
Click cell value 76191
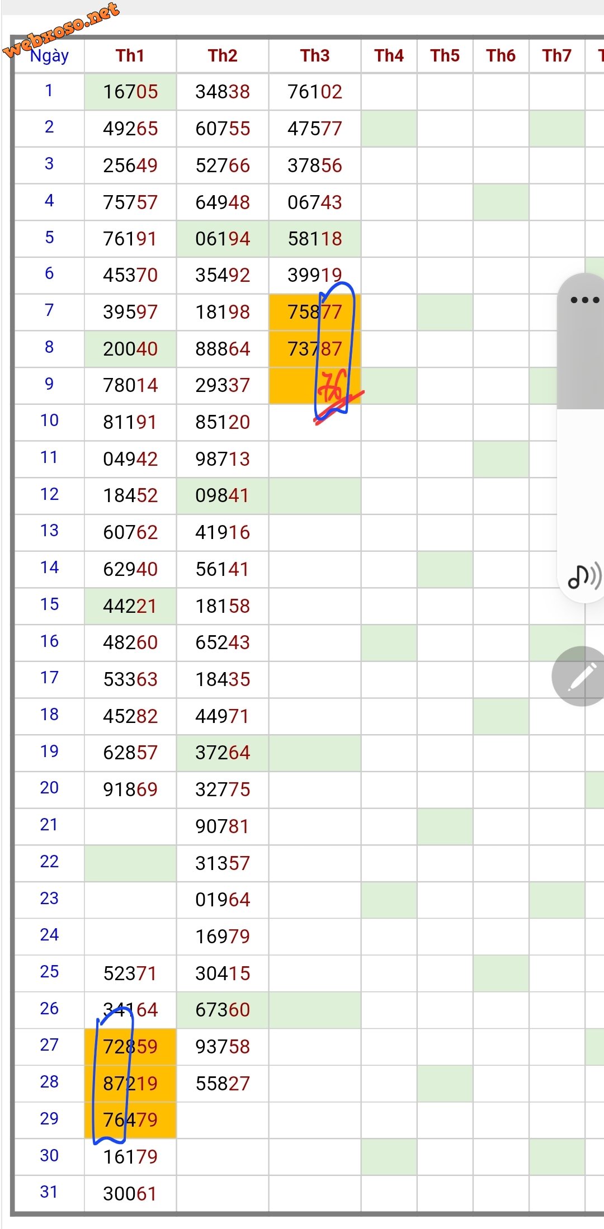130,239
